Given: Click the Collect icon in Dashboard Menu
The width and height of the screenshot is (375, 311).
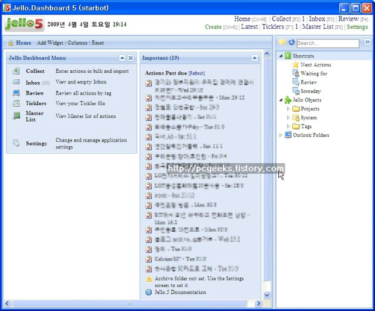Looking at the screenshot, I should 16,70.
